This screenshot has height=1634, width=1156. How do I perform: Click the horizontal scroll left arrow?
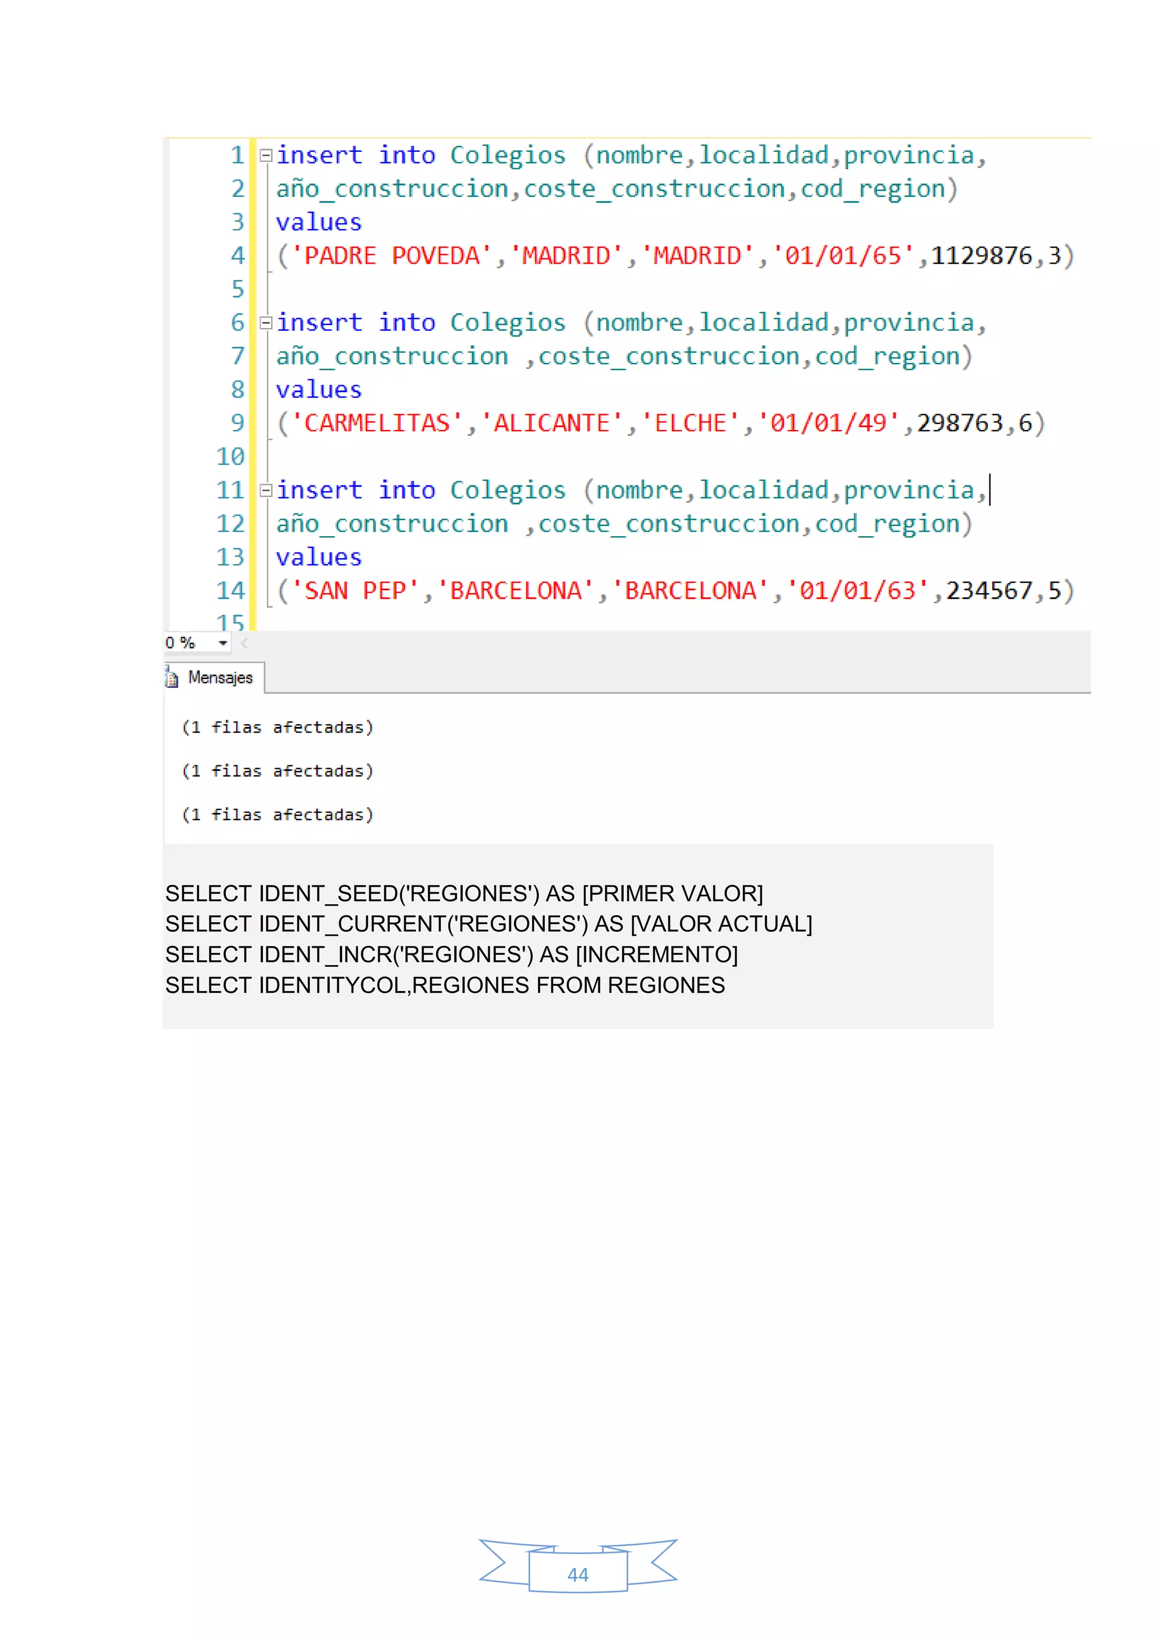pyautogui.click(x=244, y=643)
